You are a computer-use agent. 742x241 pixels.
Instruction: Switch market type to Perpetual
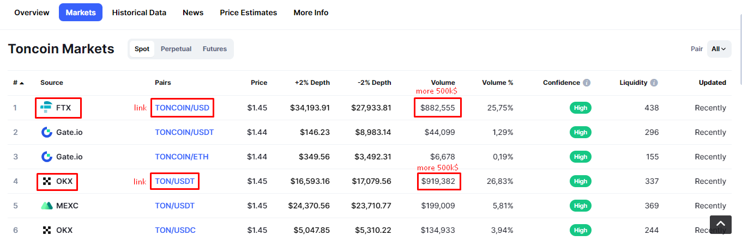point(176,49)
